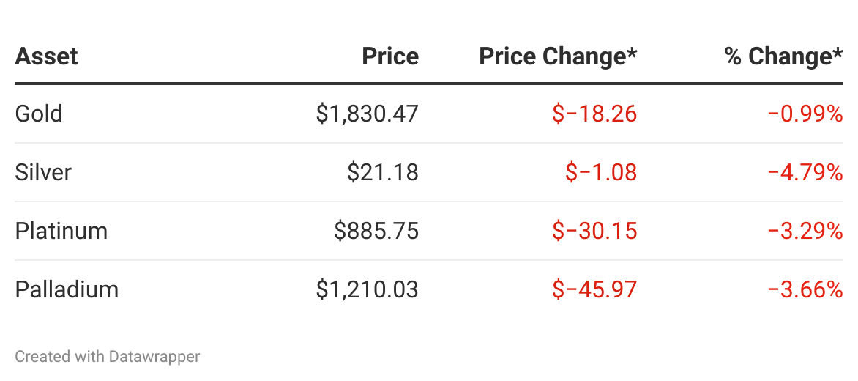Click Gold price $1,830.47
The height and width of the screenshot is (381, 858).
(367, 114)
